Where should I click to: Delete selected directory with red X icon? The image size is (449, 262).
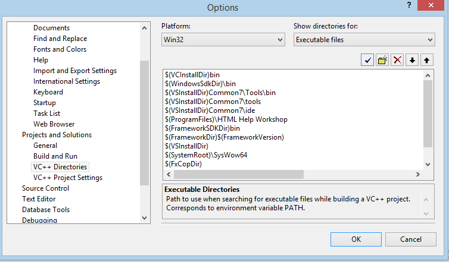[x=397, y=60]
